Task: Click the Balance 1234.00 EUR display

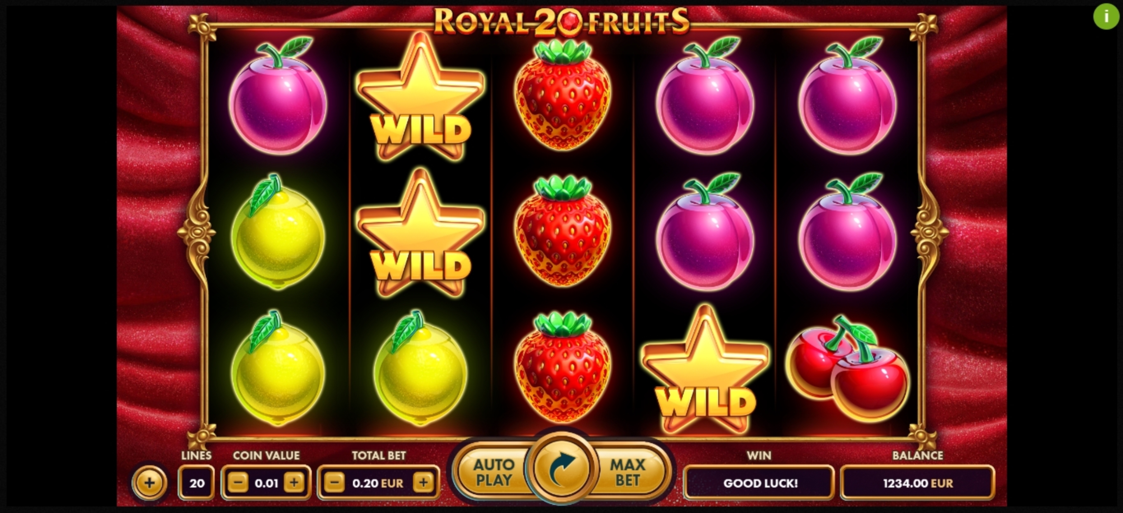Action: point(918,483)
